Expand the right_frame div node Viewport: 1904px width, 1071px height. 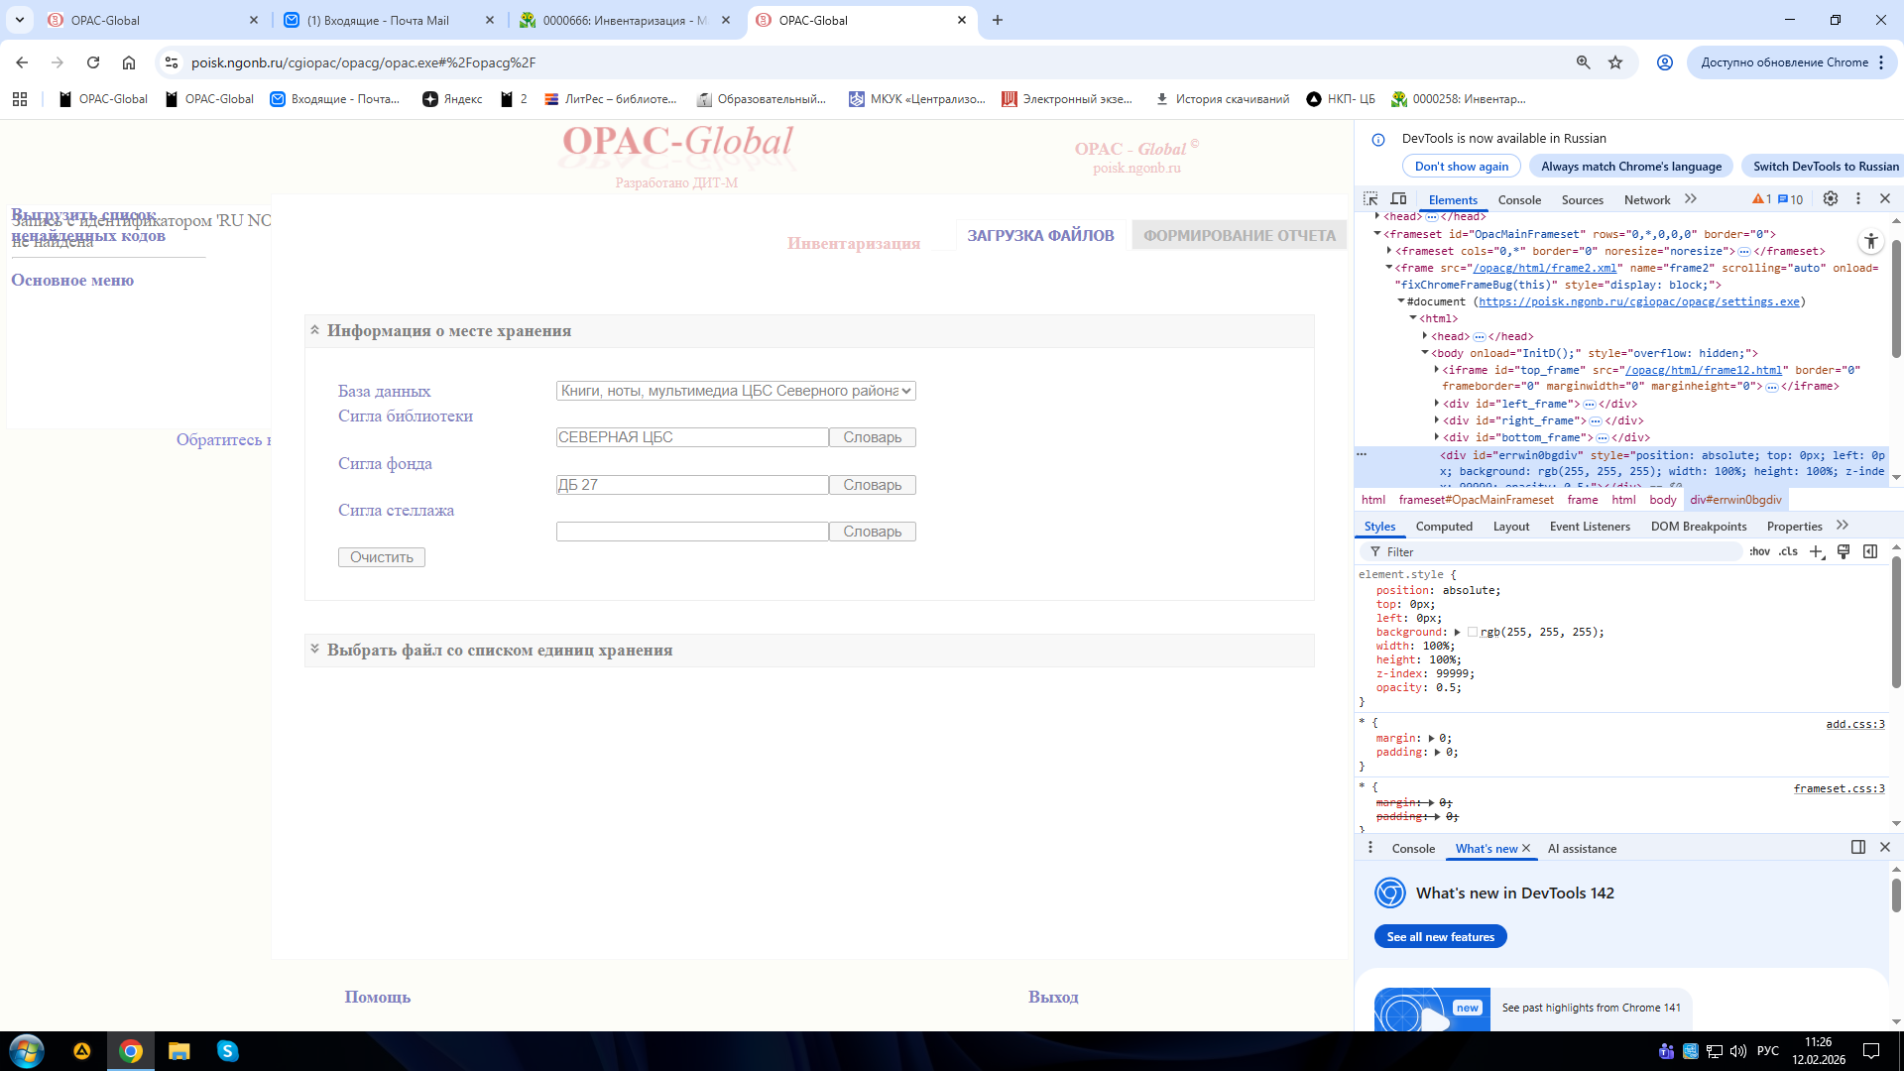coord(1437,420)
